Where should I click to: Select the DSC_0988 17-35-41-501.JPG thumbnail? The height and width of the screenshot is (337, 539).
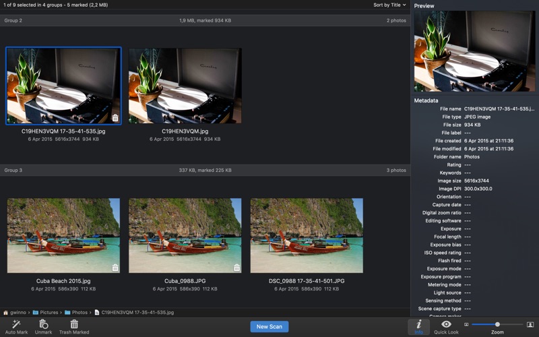pos(307,235)
